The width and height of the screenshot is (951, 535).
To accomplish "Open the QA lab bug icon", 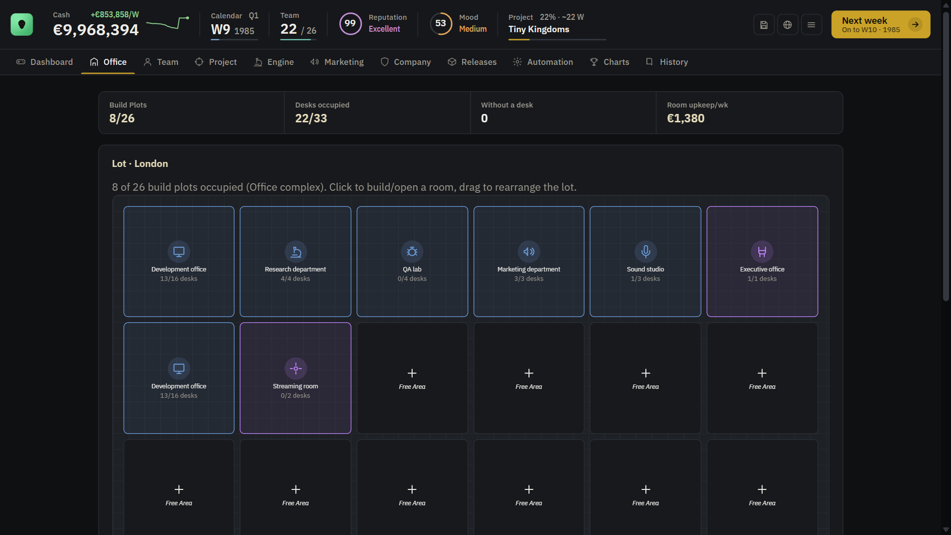I will tap(412, 252).
